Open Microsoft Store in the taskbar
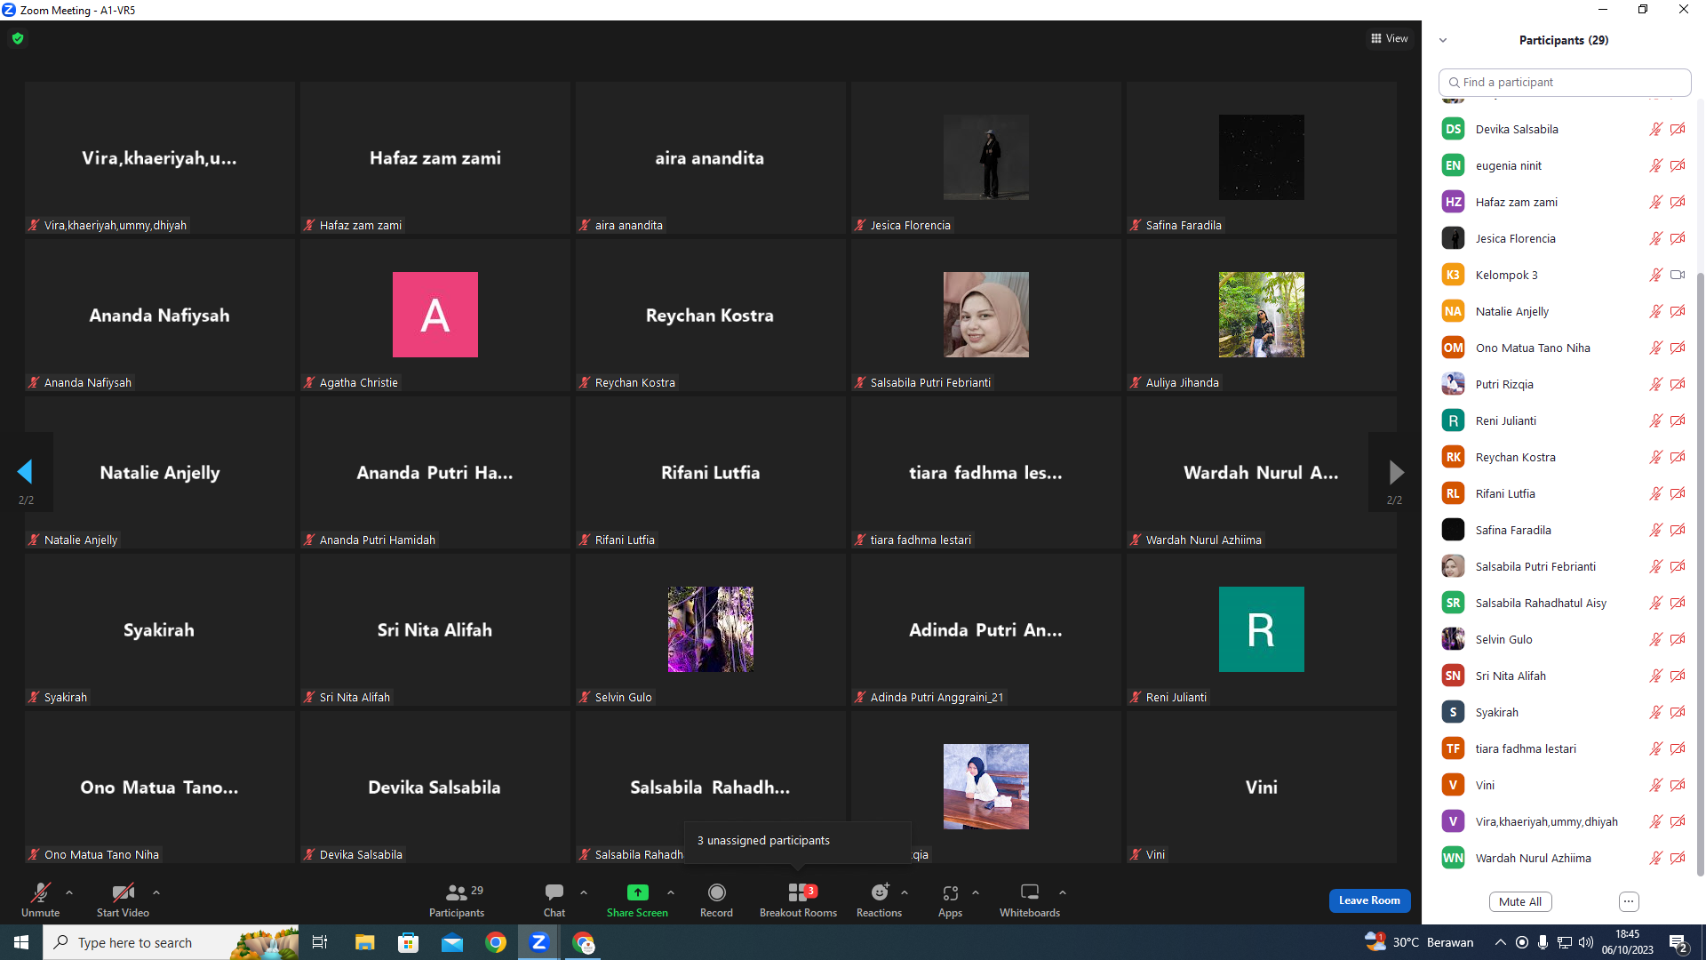Viewport: 1706px width, 960px height. (x=408, y=942)
